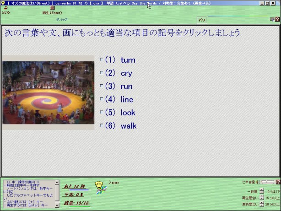Screen dimensions: 281x211
Task: Open the red question mark help icon
Action: coord(278,182)
